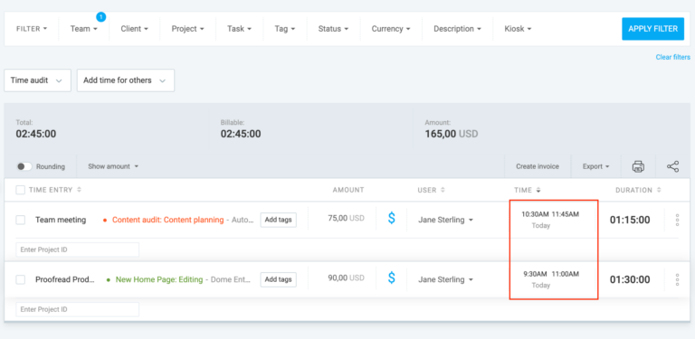Click Content audit: Content planning project label

(x=168, y=220)
